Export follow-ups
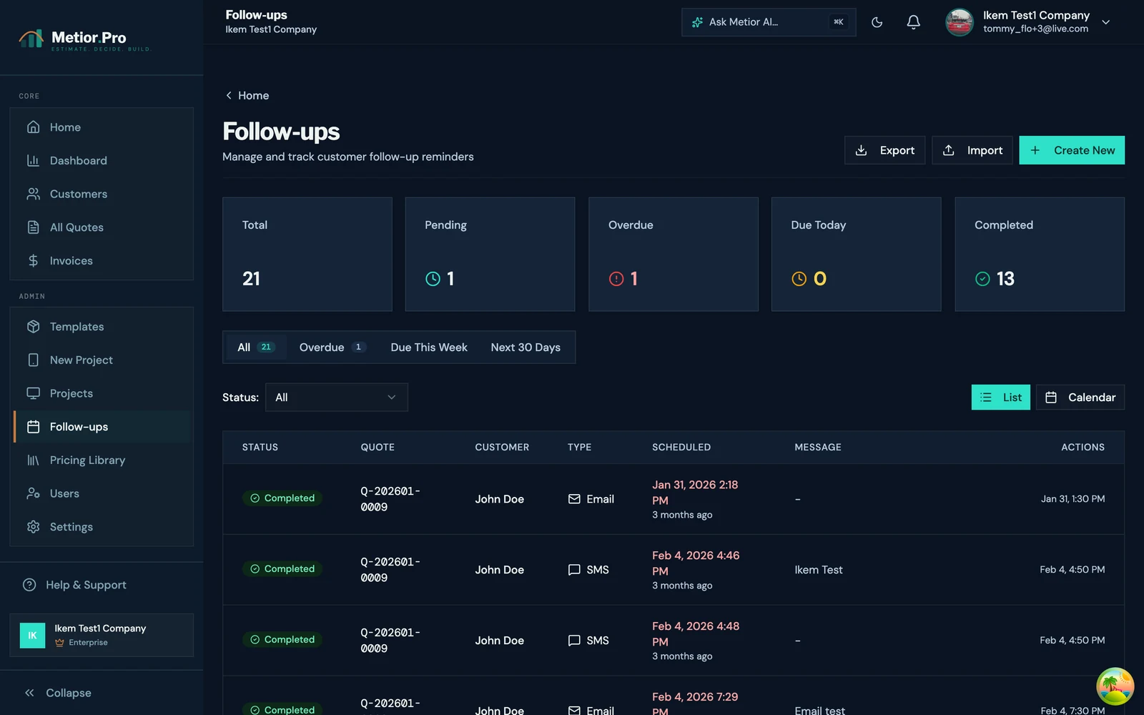The width and height of the screenshot is (1144, 715). [x=884, y=150]
